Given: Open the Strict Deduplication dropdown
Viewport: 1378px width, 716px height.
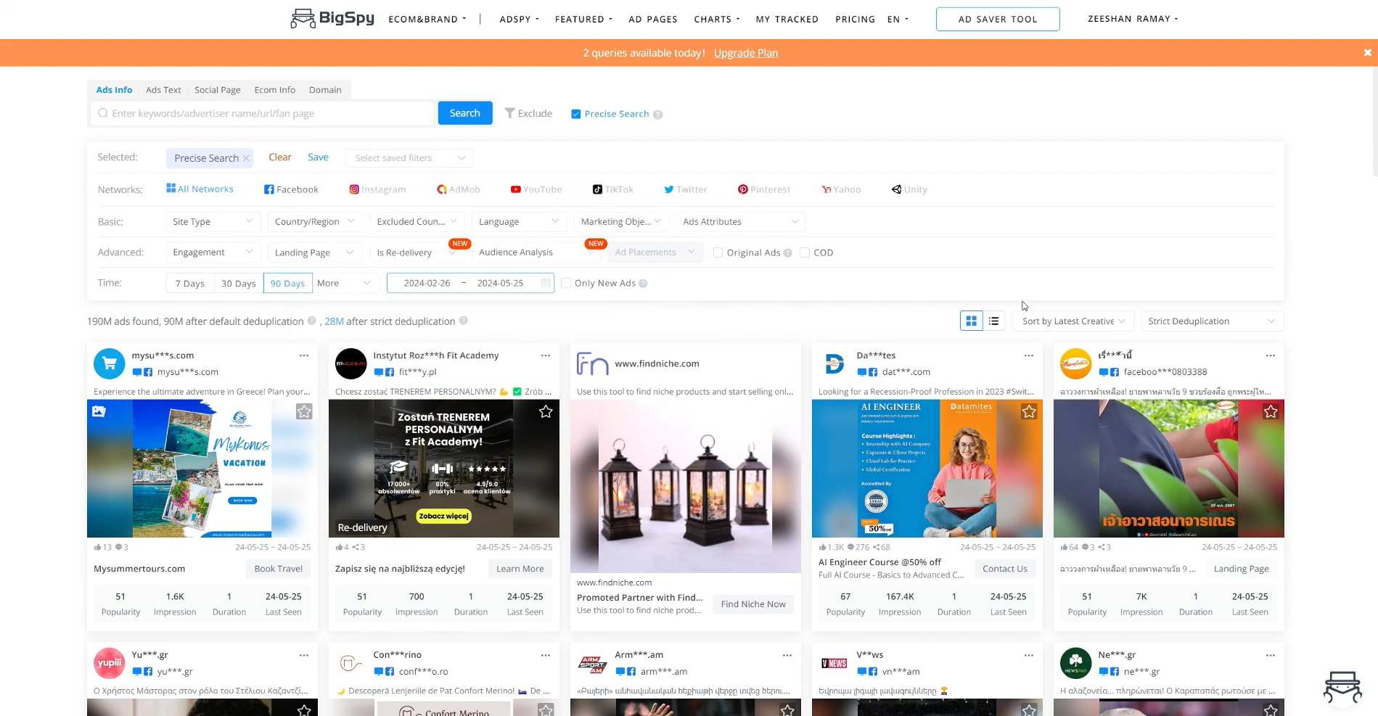Looking at the screenshot, I should click(1210, 321).
